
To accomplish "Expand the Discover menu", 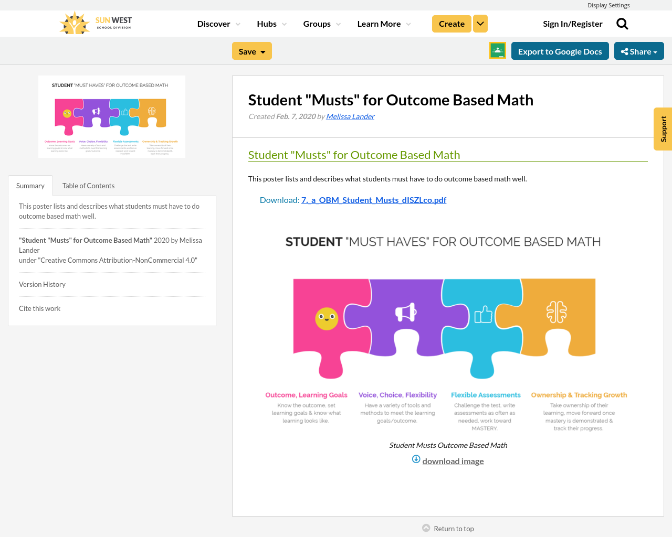I will pos(214,23).
